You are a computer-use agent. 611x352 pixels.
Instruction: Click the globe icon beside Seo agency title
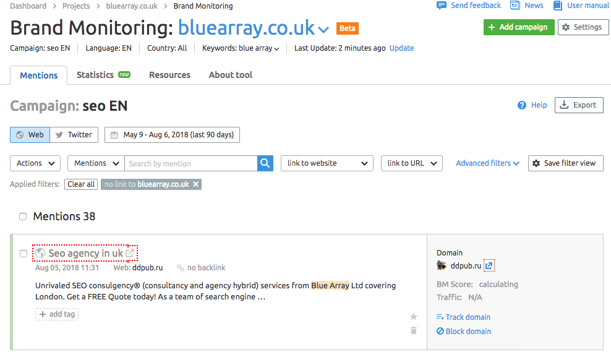tap(40, 254)
